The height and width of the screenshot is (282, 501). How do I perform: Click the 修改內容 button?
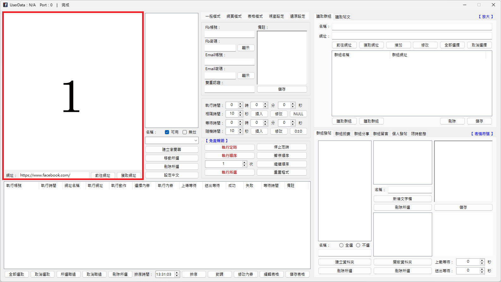point(246,274)
